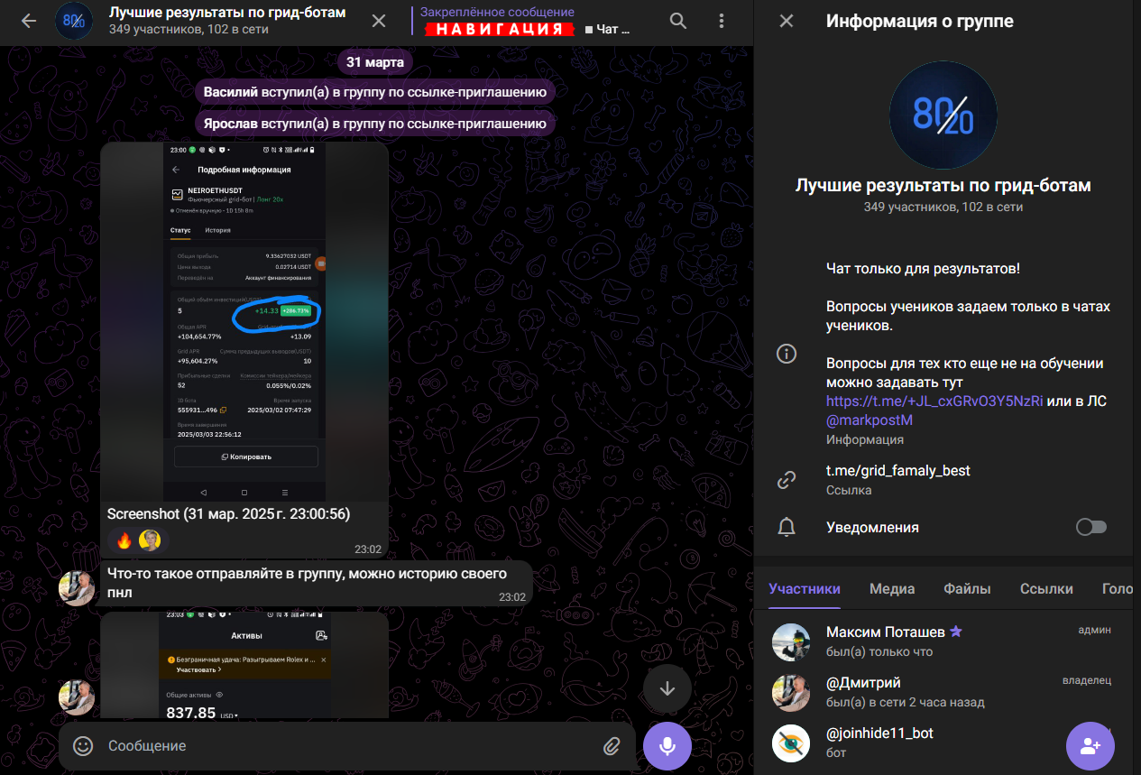Open the emoji picker smiley icon
Viewport: 1141px width, 775px height.
83,746
